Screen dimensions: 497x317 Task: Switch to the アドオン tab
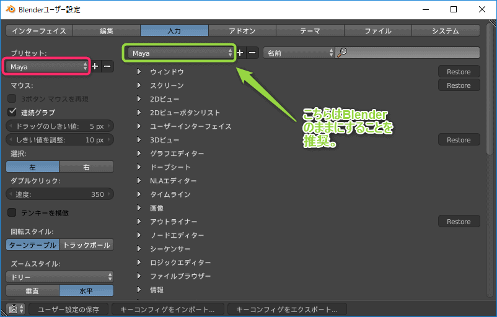[242, 30]
